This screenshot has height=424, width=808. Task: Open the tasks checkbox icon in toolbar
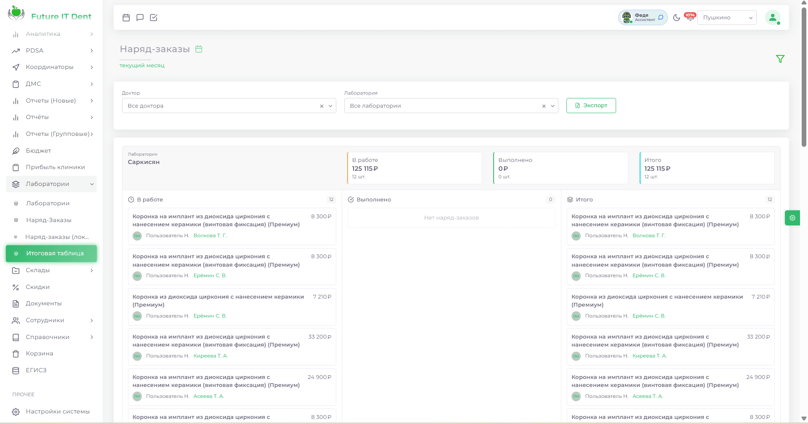154,18
